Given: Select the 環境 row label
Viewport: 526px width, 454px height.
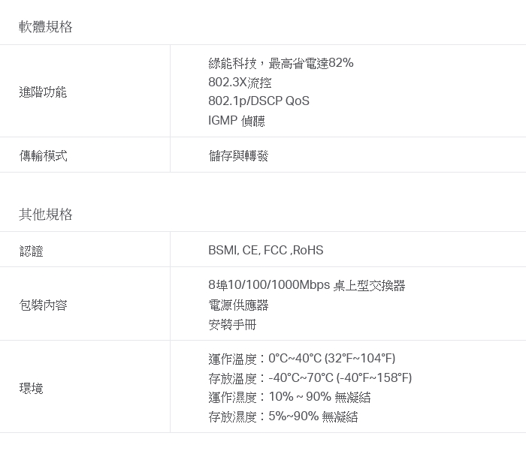Looking at the screenshot, I should [31, 388].
